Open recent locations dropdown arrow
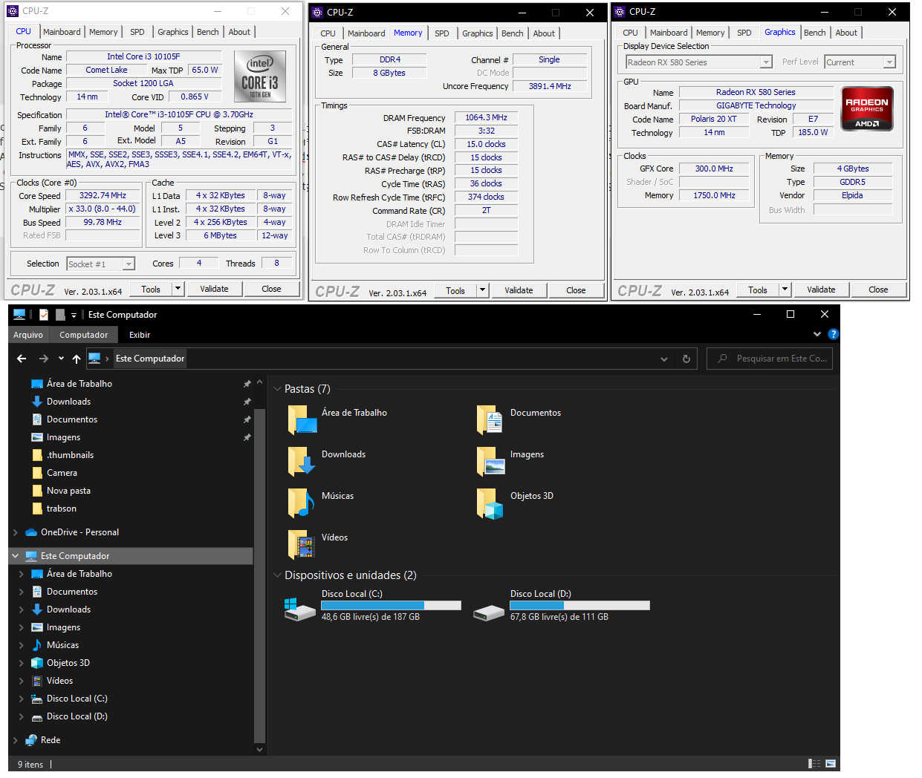This screenshot has height=778, width=922. tap(61, 359)
